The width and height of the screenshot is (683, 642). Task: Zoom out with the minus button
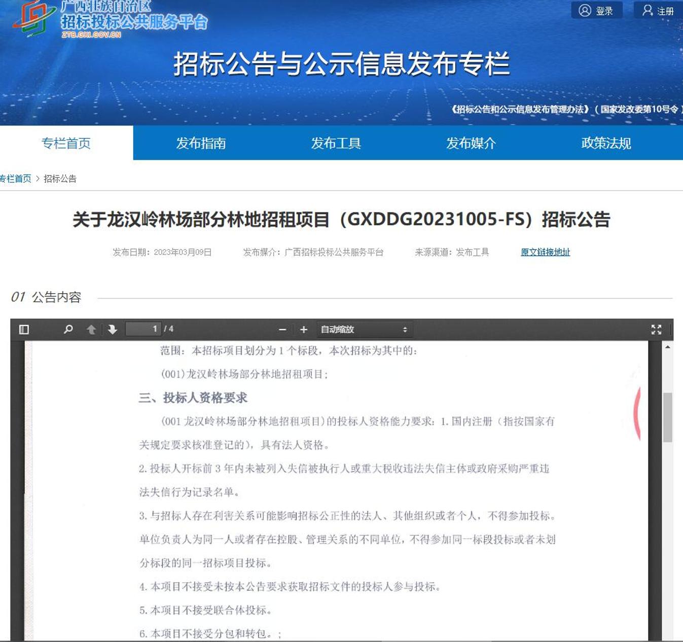click(x=282, y=330)
